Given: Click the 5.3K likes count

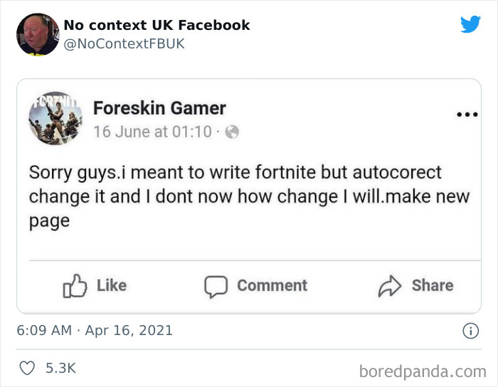Looking at the screenshot, I should [60, 369].
